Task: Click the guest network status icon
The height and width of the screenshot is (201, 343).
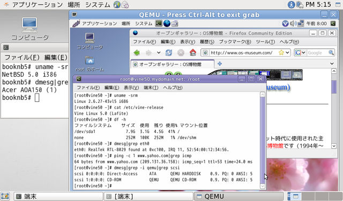Action: (x=301, y=24)
